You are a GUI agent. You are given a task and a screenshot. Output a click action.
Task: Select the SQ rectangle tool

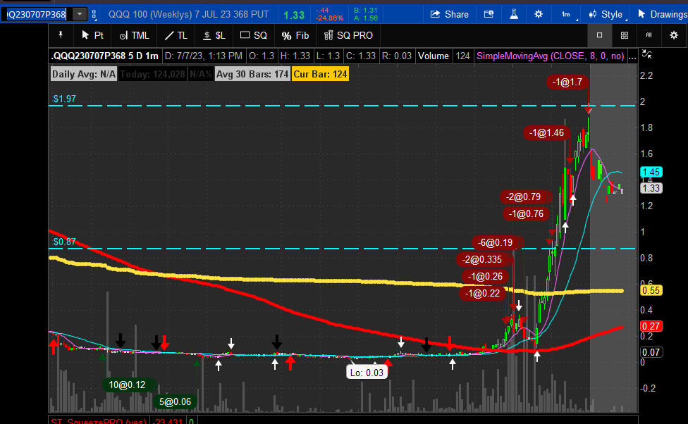click(254, 35)
